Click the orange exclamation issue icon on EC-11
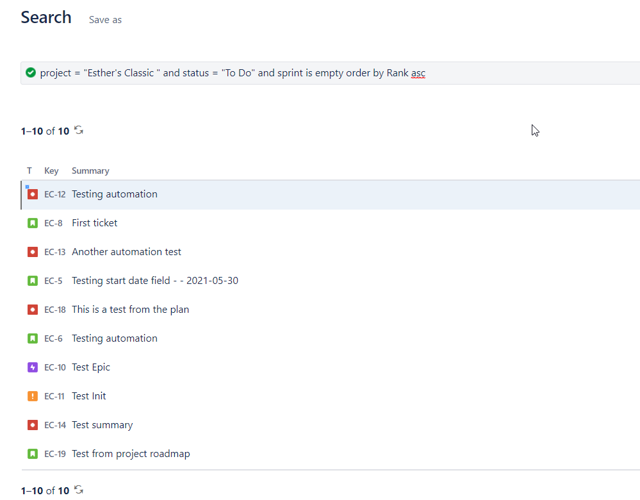640x500 pixels. point(32,396)
